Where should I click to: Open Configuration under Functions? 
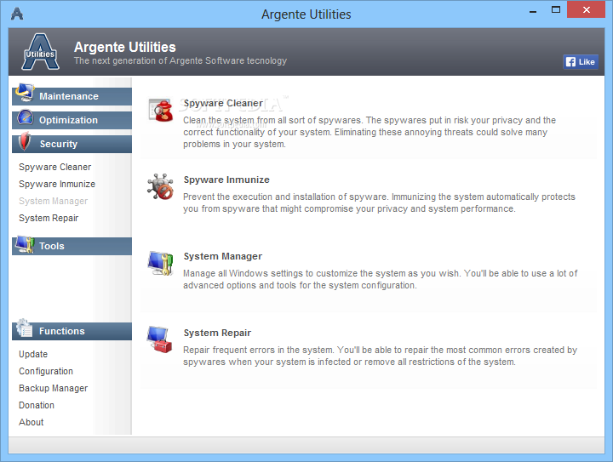[46, 371]
